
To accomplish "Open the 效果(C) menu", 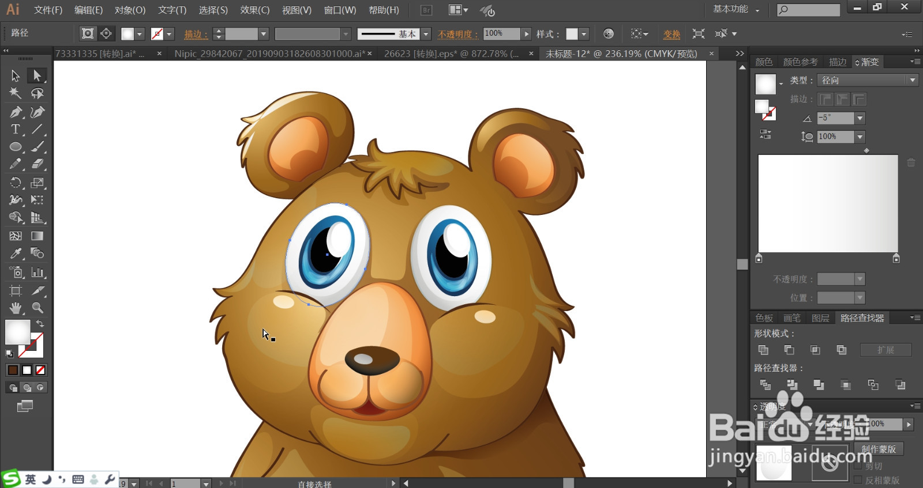I will point(254,10).
